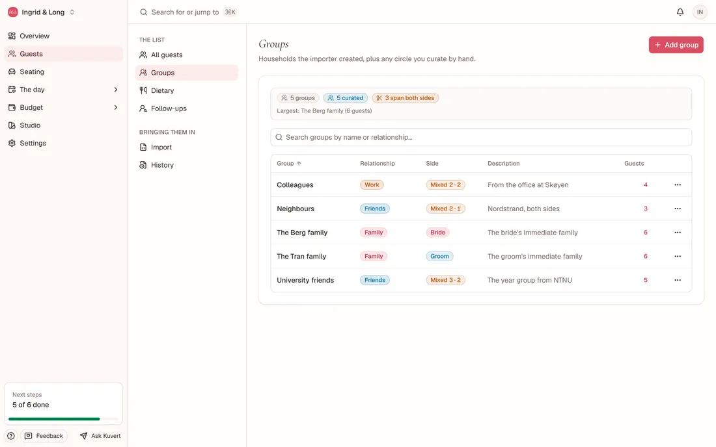
Task: Filter by 3 span both sides chip
Action: 406,98
